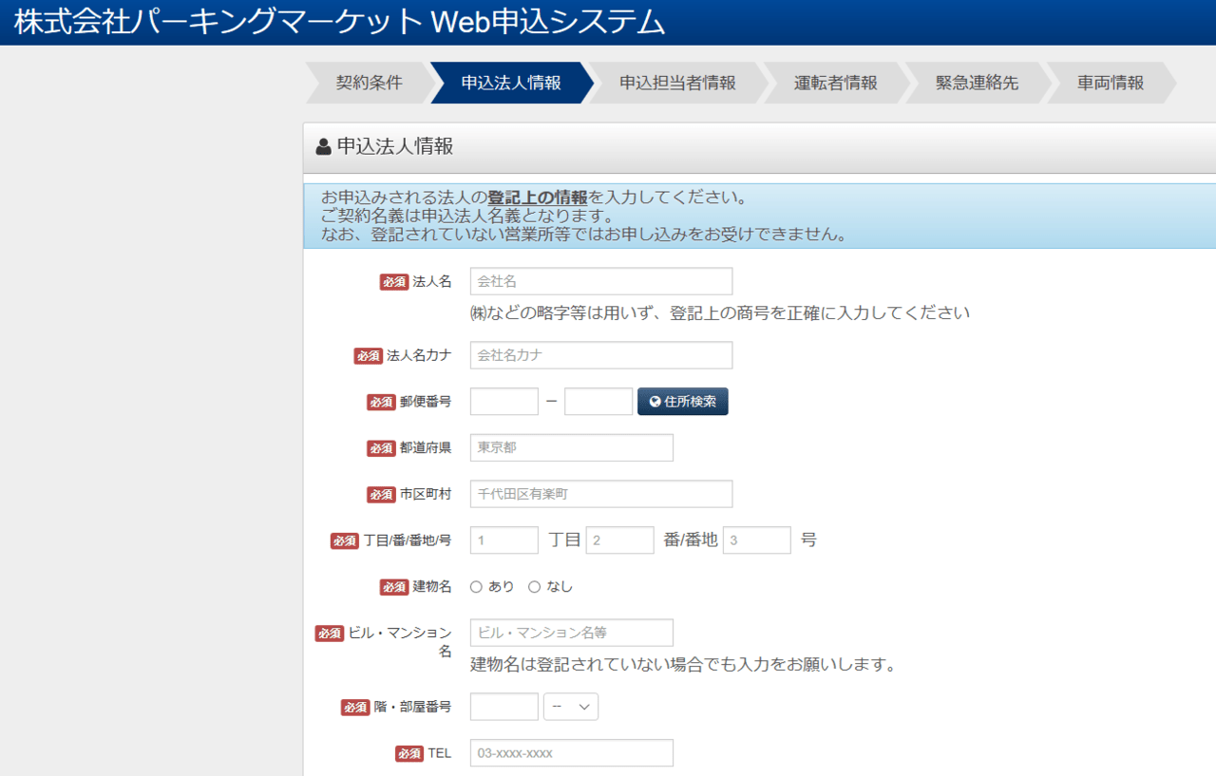The image size is (1216, 776).
Task: Select the あり radio button for 建物名
Action: [476, 586]
